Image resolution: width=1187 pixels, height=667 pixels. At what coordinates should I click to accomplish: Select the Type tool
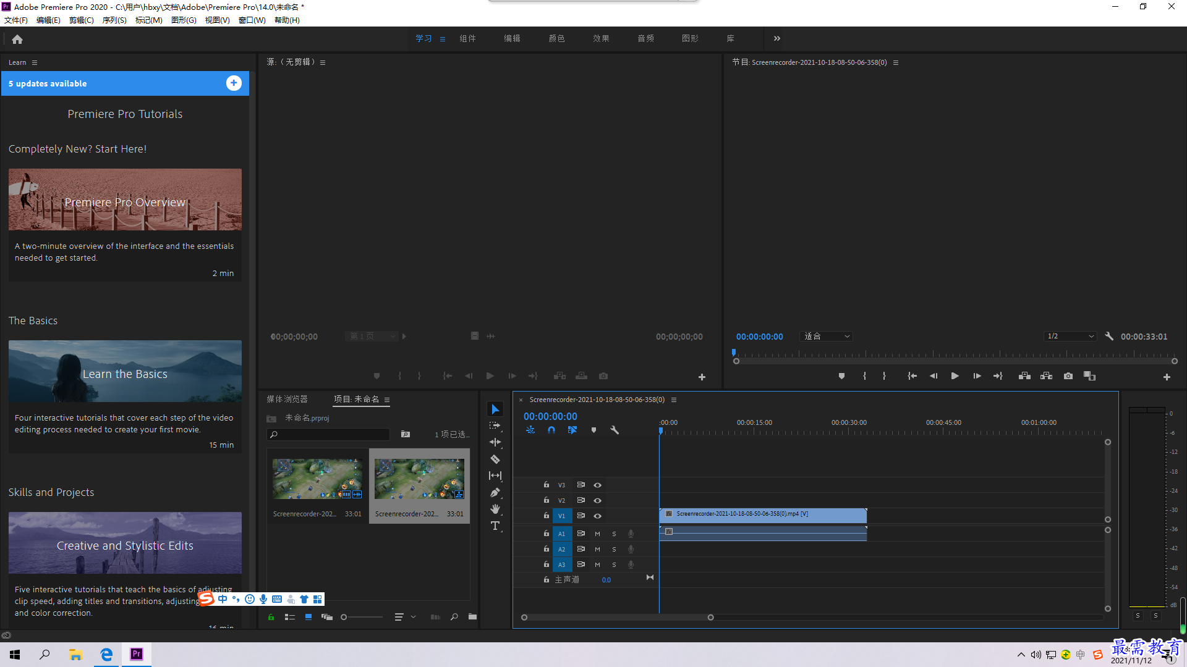tap(495, 526)
